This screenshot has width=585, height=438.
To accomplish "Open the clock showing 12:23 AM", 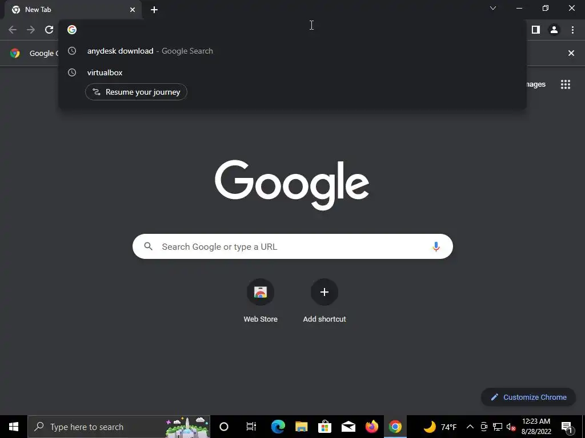I will pos(536,427).
